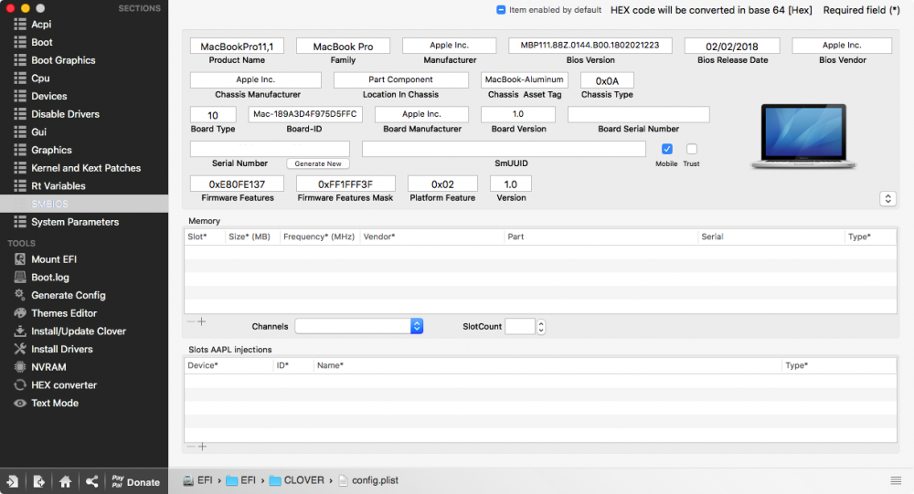Open the model selector popup below the laptop image

click(x=887, y=199)
